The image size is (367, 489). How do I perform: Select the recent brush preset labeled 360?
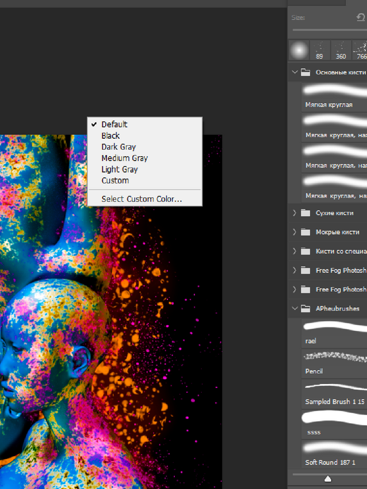pos(341,50)
